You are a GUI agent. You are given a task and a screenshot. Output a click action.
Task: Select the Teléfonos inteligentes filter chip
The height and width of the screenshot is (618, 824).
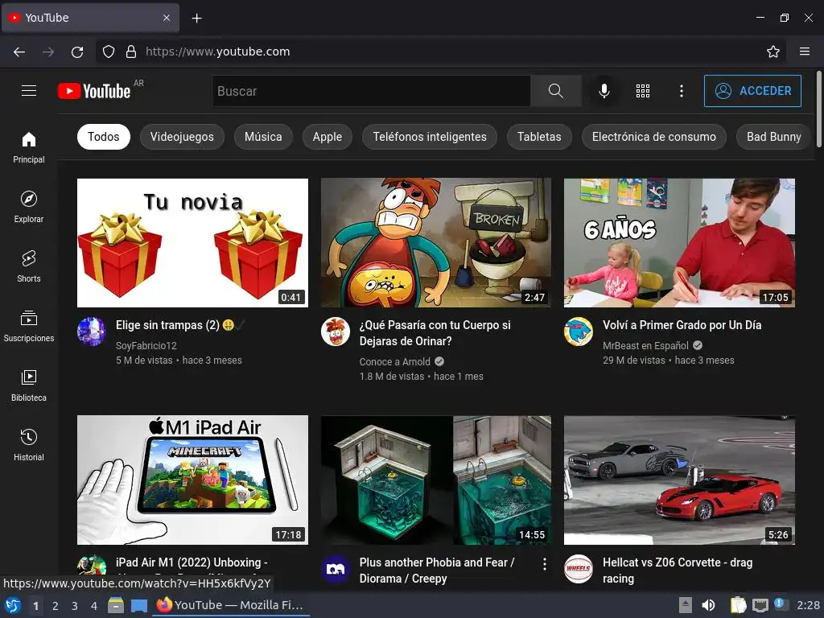click(x=430, y=137)
